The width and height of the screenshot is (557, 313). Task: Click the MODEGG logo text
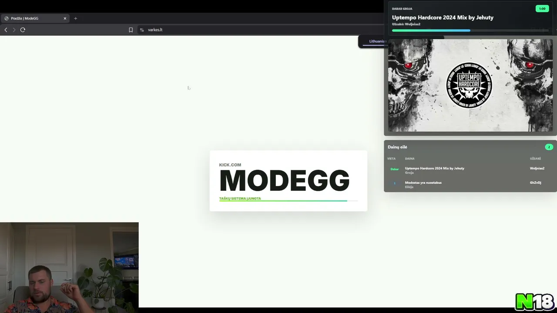pyautogui.click(x=284, y=180)
